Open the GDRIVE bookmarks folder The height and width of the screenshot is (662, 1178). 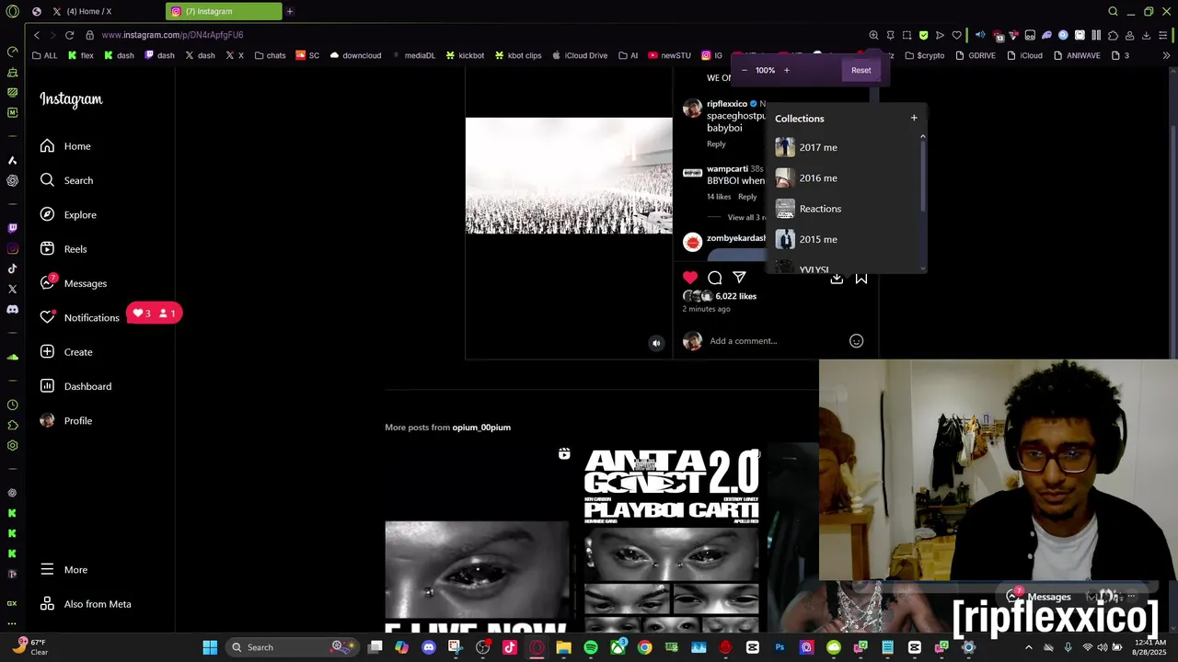coord(976,55)
